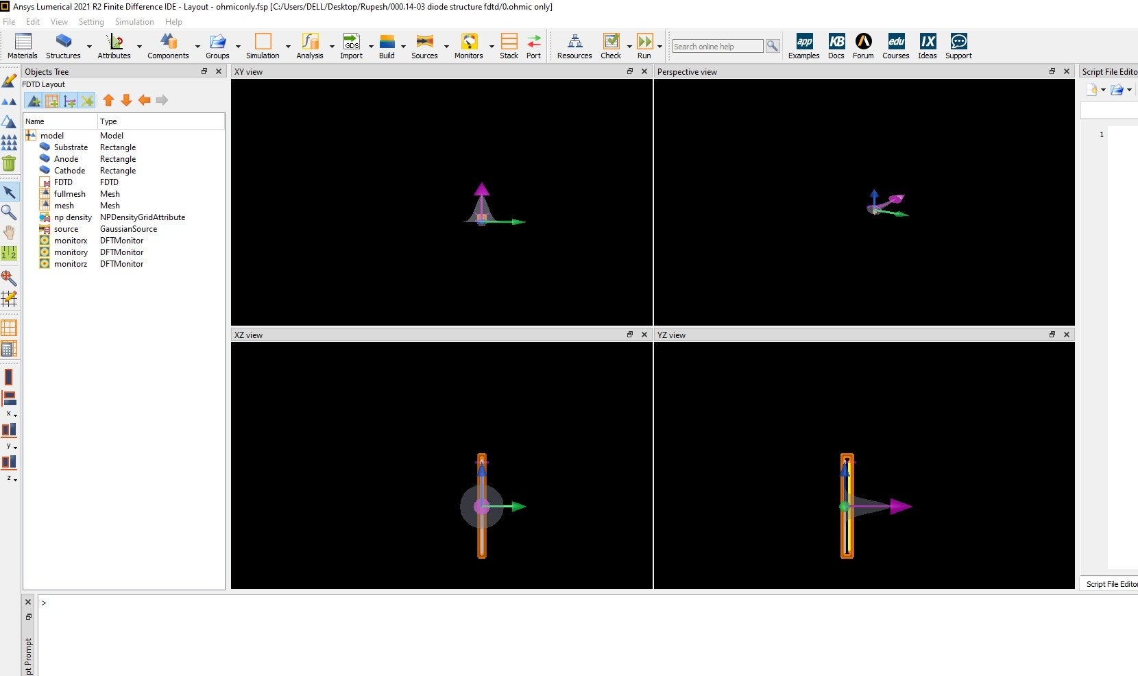Open KB Docs
Viewport: 1138px width, 676px height.
(836, 46)
